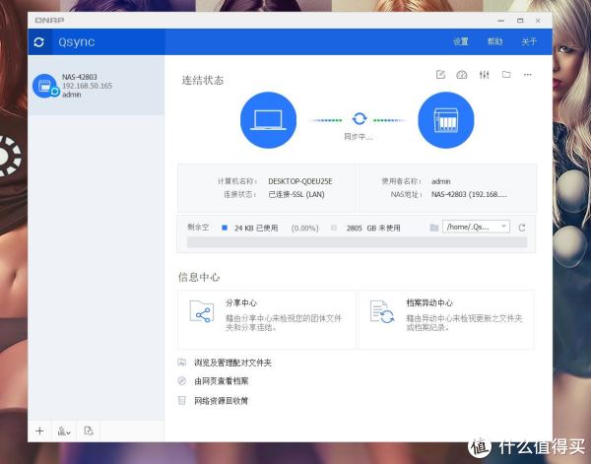The height and width of the screenshot is (464, 591).
Task: Open the 档案异动中心 panel
Action: click(446, 318)
